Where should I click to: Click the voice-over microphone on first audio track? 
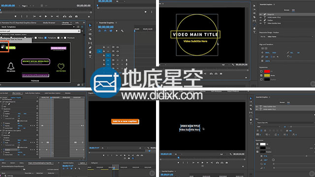point(126,60)
